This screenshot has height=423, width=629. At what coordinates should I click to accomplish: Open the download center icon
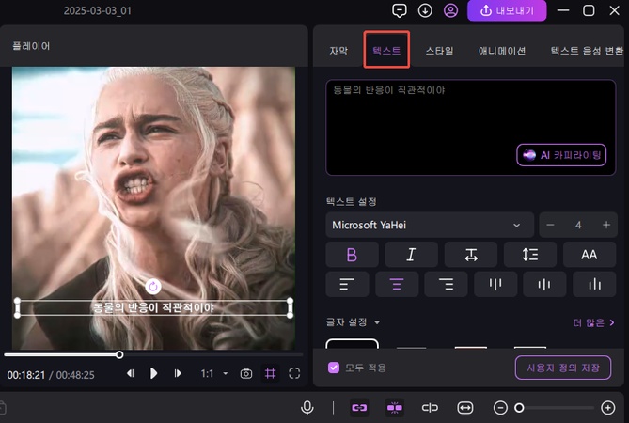coord(425,10)
